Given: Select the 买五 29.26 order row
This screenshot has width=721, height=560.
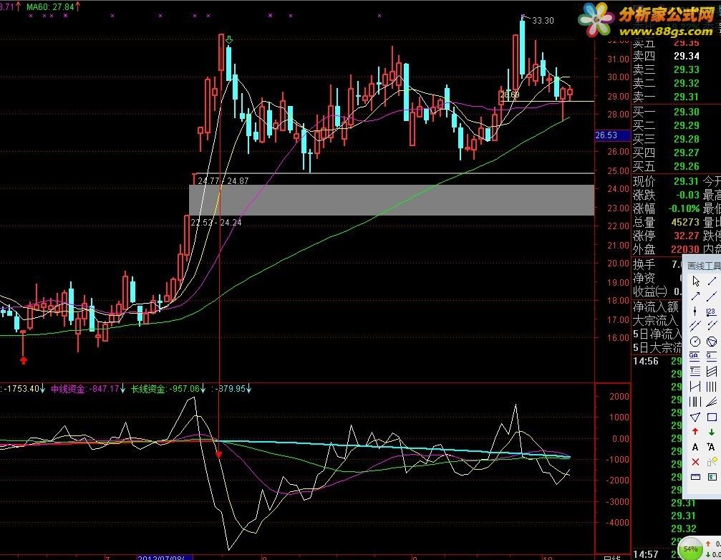Looking at the screenshot, I should pyautogui.click(x=667, y=166).
